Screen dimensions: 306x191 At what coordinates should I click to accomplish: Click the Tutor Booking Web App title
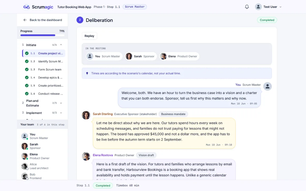pos(74,7)
